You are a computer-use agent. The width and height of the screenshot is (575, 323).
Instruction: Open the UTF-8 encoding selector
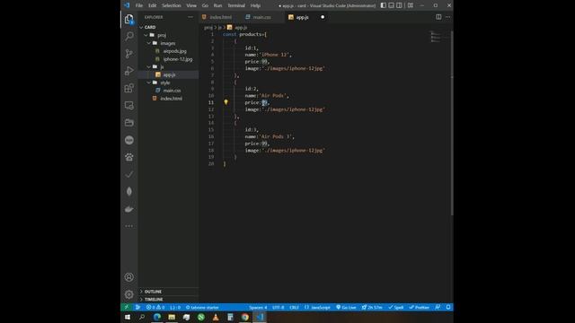(278, 307)
